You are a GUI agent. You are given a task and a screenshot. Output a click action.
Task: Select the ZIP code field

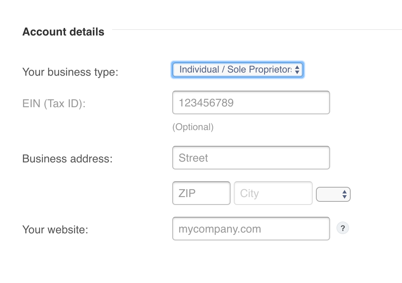click(201, 193)
